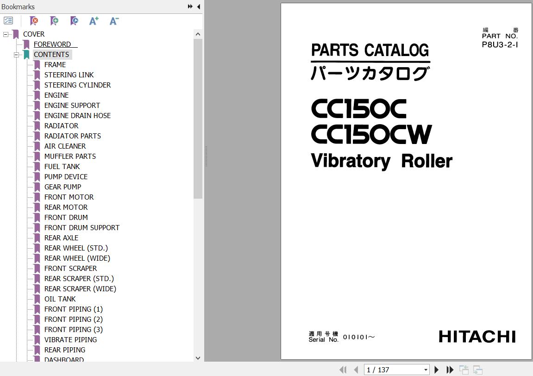Collapse bookmarks panel with left arrow
Image resolution: width=533 pixels, height=376 pixels.
coord(199,6)
